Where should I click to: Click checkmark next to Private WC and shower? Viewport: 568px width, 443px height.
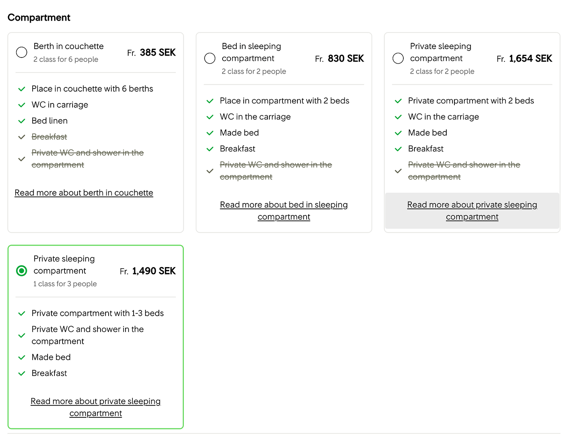(x=22, y=335)
